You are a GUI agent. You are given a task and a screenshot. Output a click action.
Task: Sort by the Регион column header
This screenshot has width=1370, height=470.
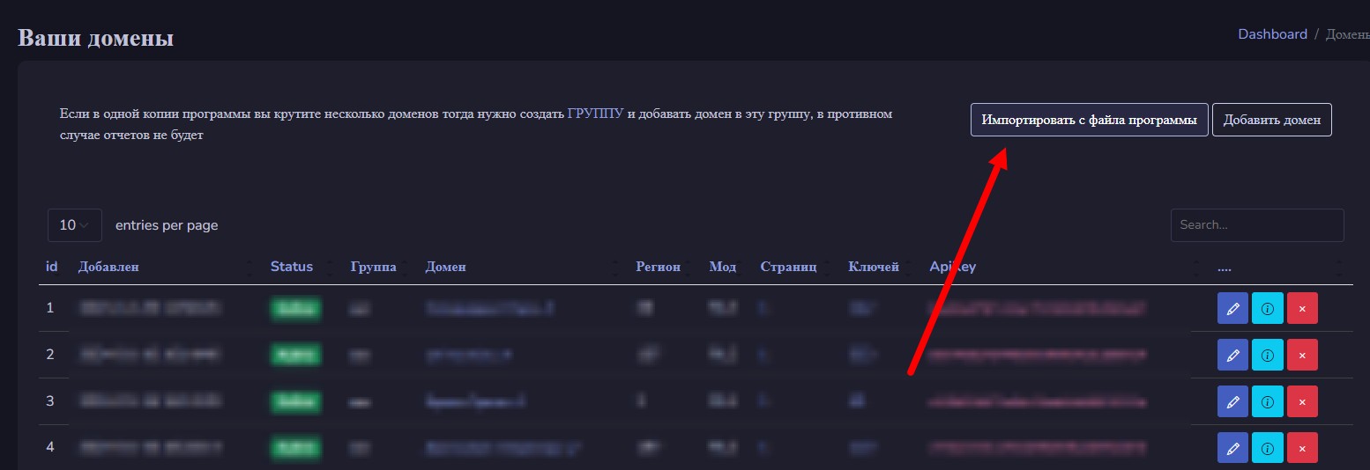tap(658, 267)
